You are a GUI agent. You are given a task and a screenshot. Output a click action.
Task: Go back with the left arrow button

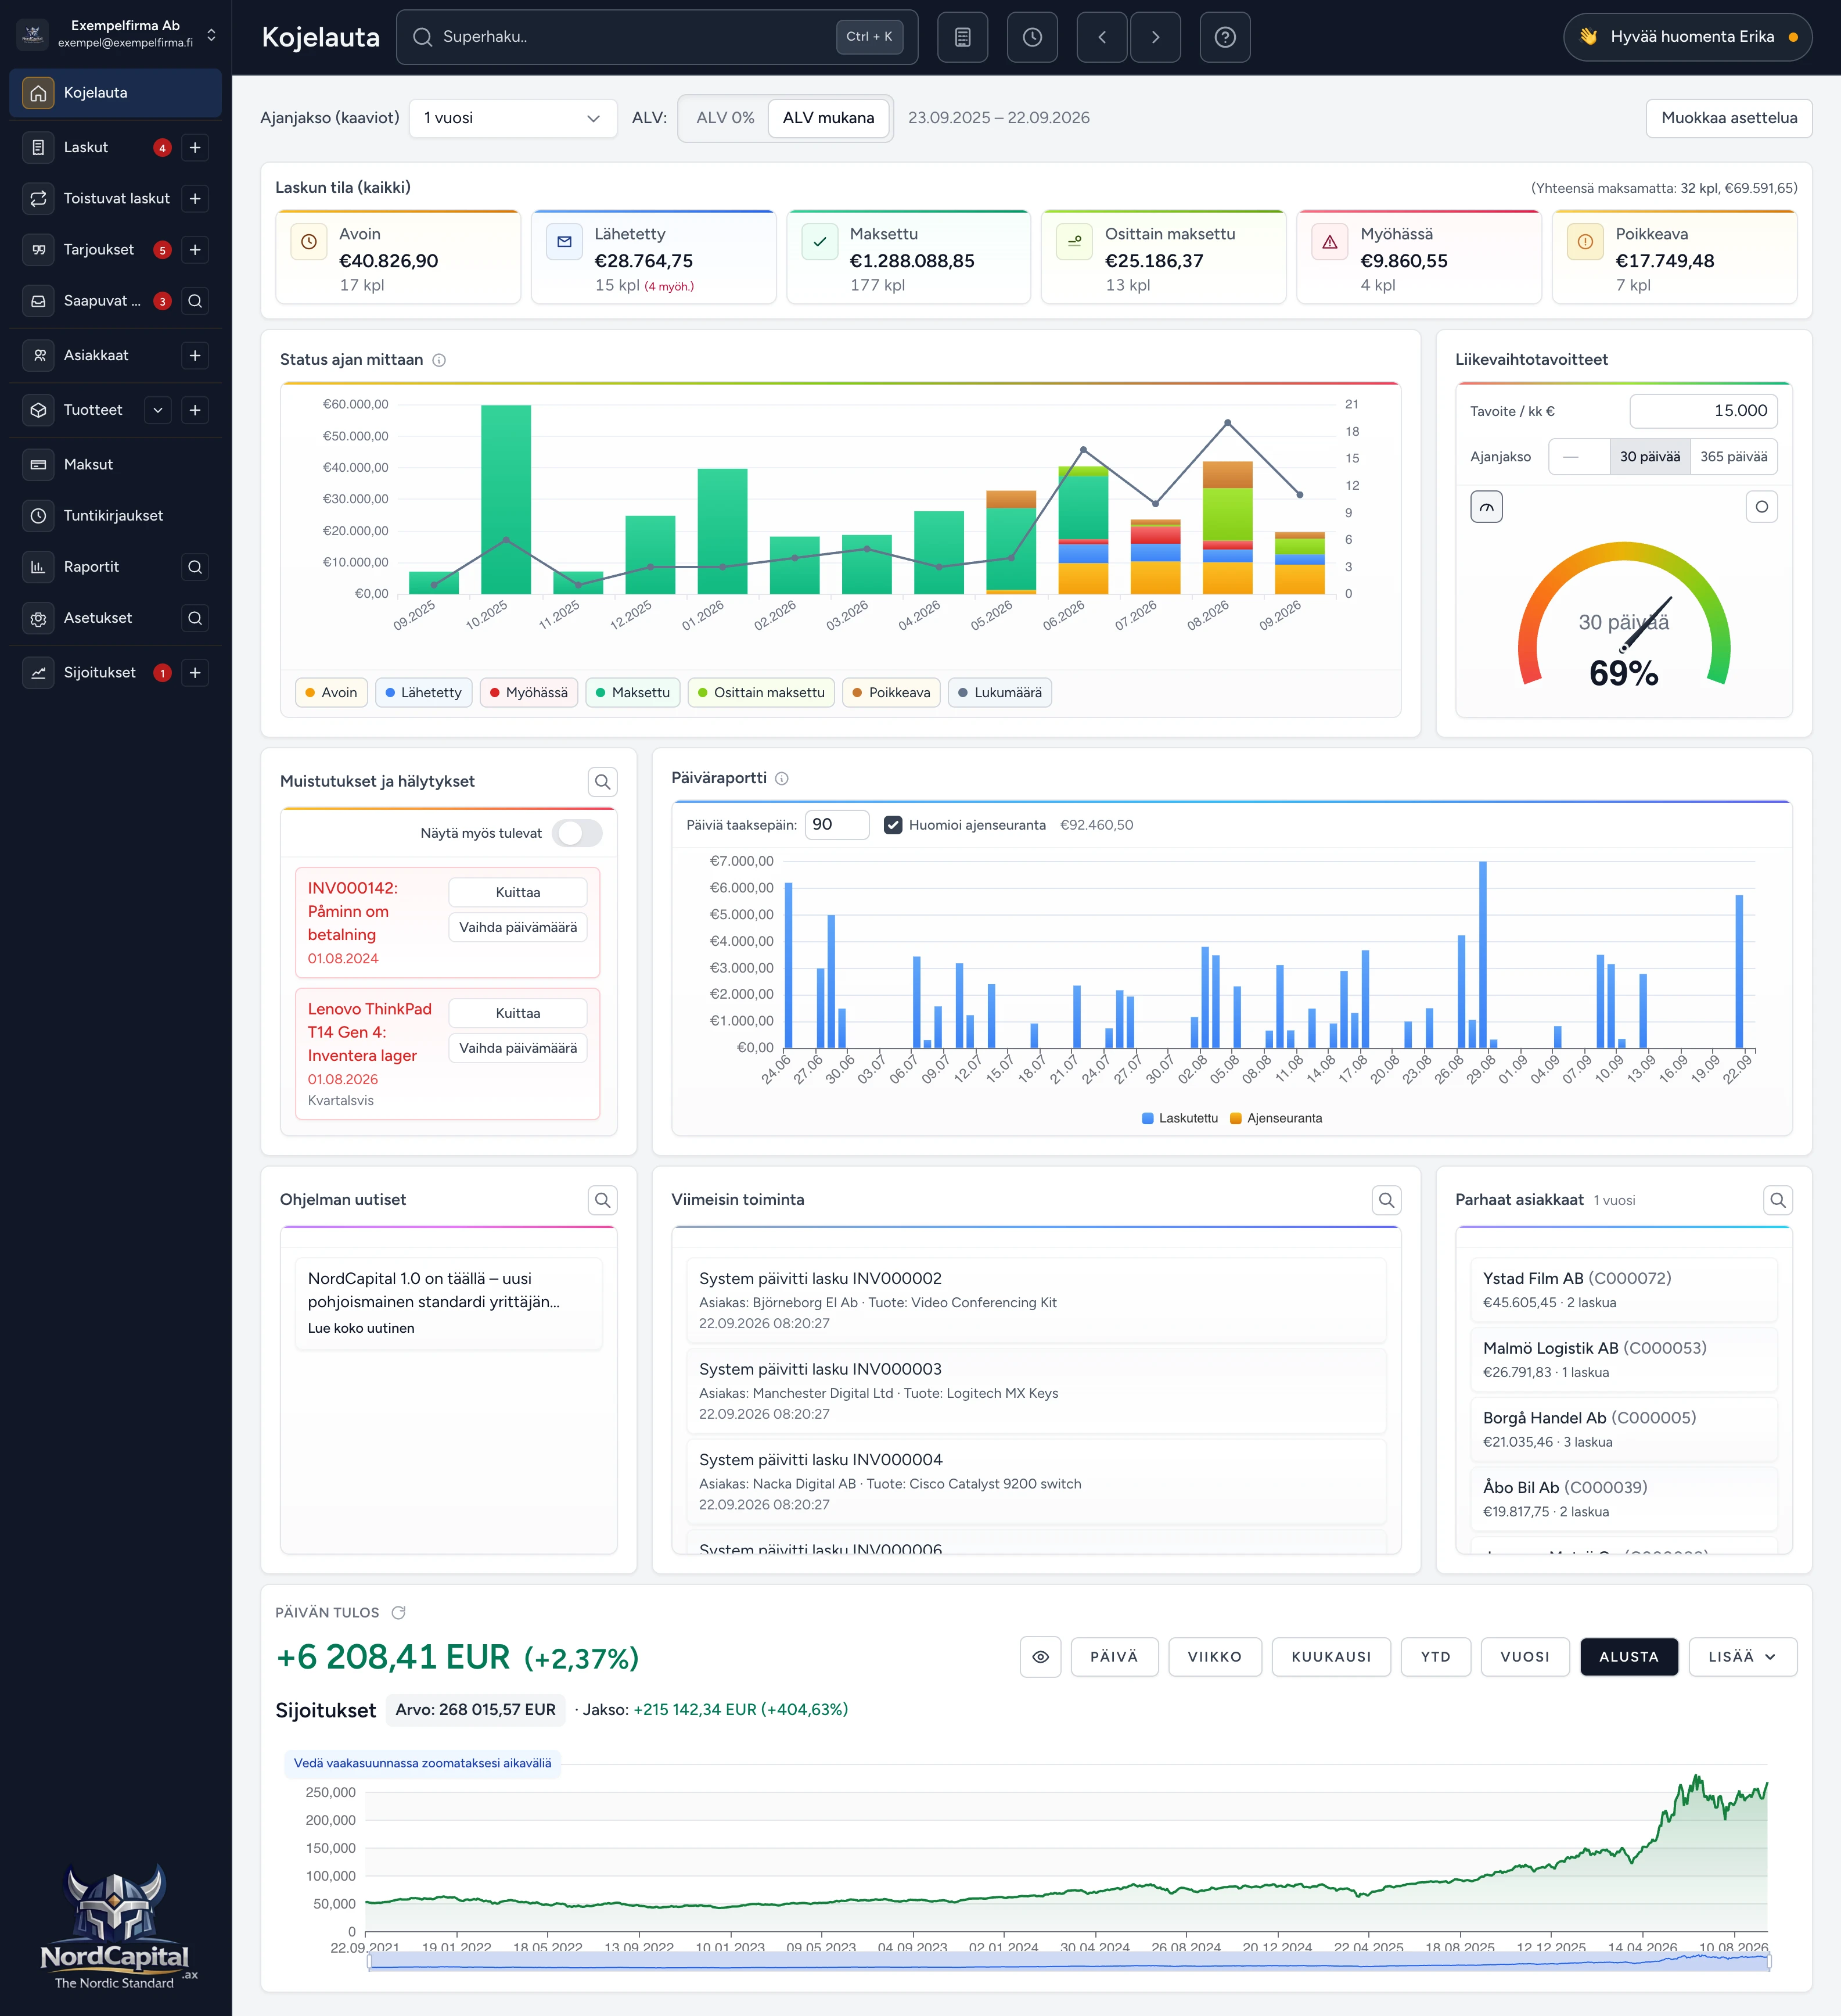click(1102, 37)
